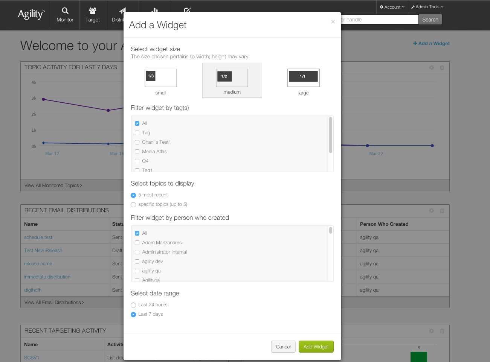
Task: Tick the Adam Manzanares checkbox
Action: 137,243
